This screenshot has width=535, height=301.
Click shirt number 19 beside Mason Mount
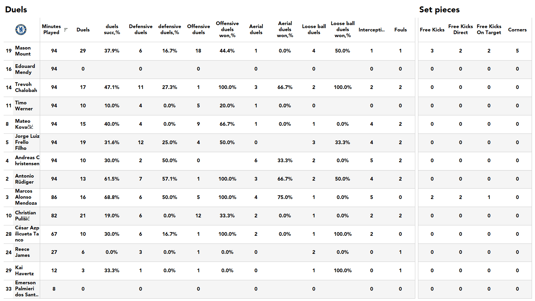9,51
